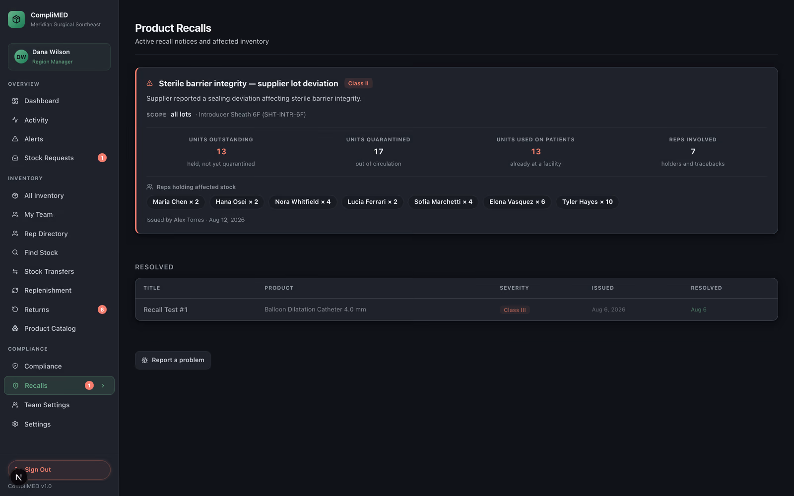Open Replenishment via its refresh icon
Image resolution: width=794 pixels, height=496 pixels.
[15, 290]
